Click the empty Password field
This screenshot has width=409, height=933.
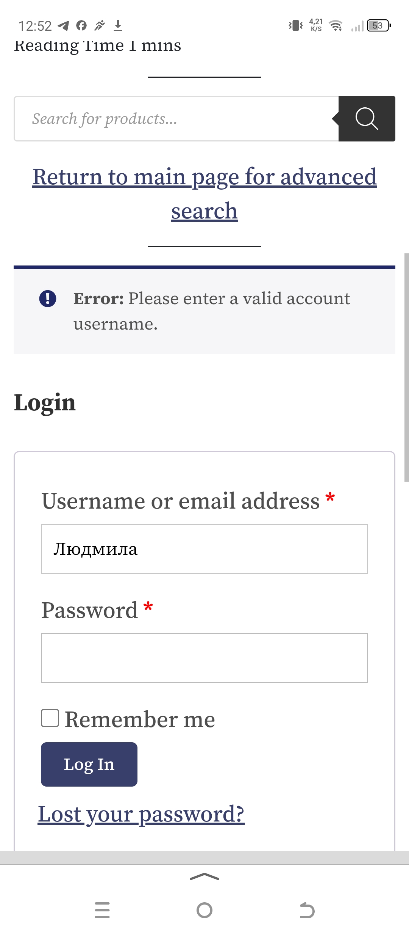(204, 658)
